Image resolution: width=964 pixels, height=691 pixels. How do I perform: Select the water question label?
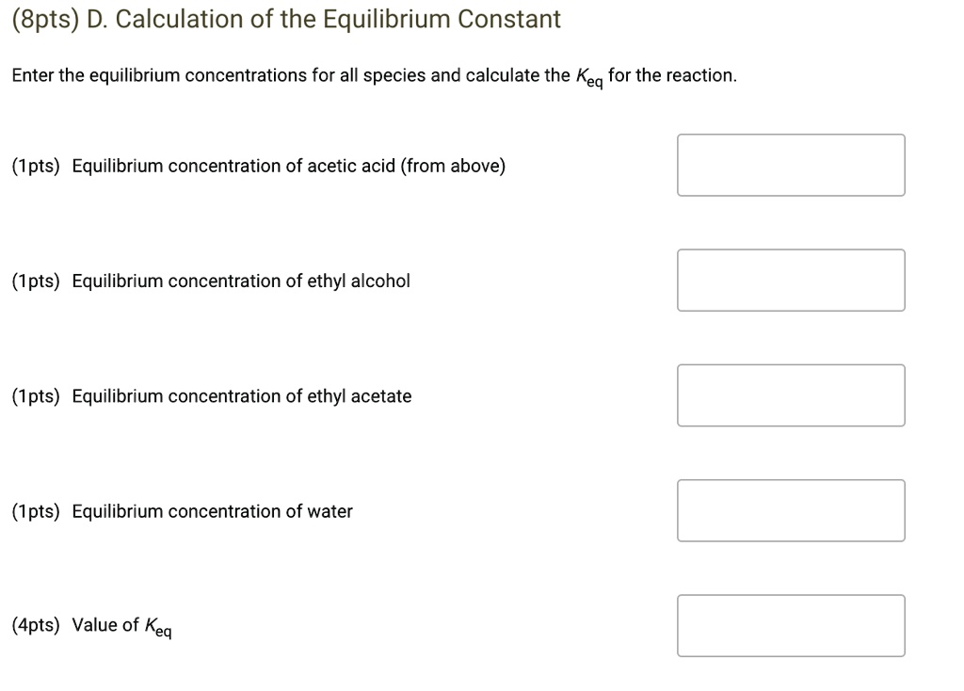tap(213, 511)
